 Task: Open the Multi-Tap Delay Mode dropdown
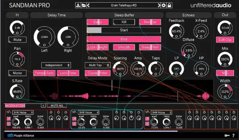pyautogui.click(x=98, y=65)
